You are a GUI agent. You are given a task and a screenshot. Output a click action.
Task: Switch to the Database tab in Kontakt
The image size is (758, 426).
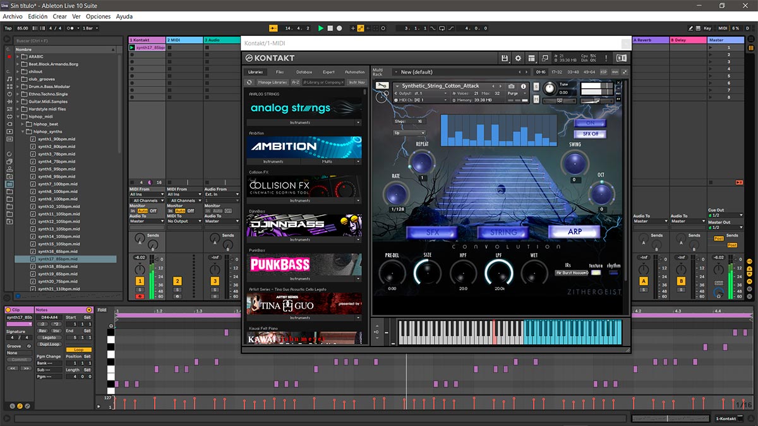coord(304,72)
